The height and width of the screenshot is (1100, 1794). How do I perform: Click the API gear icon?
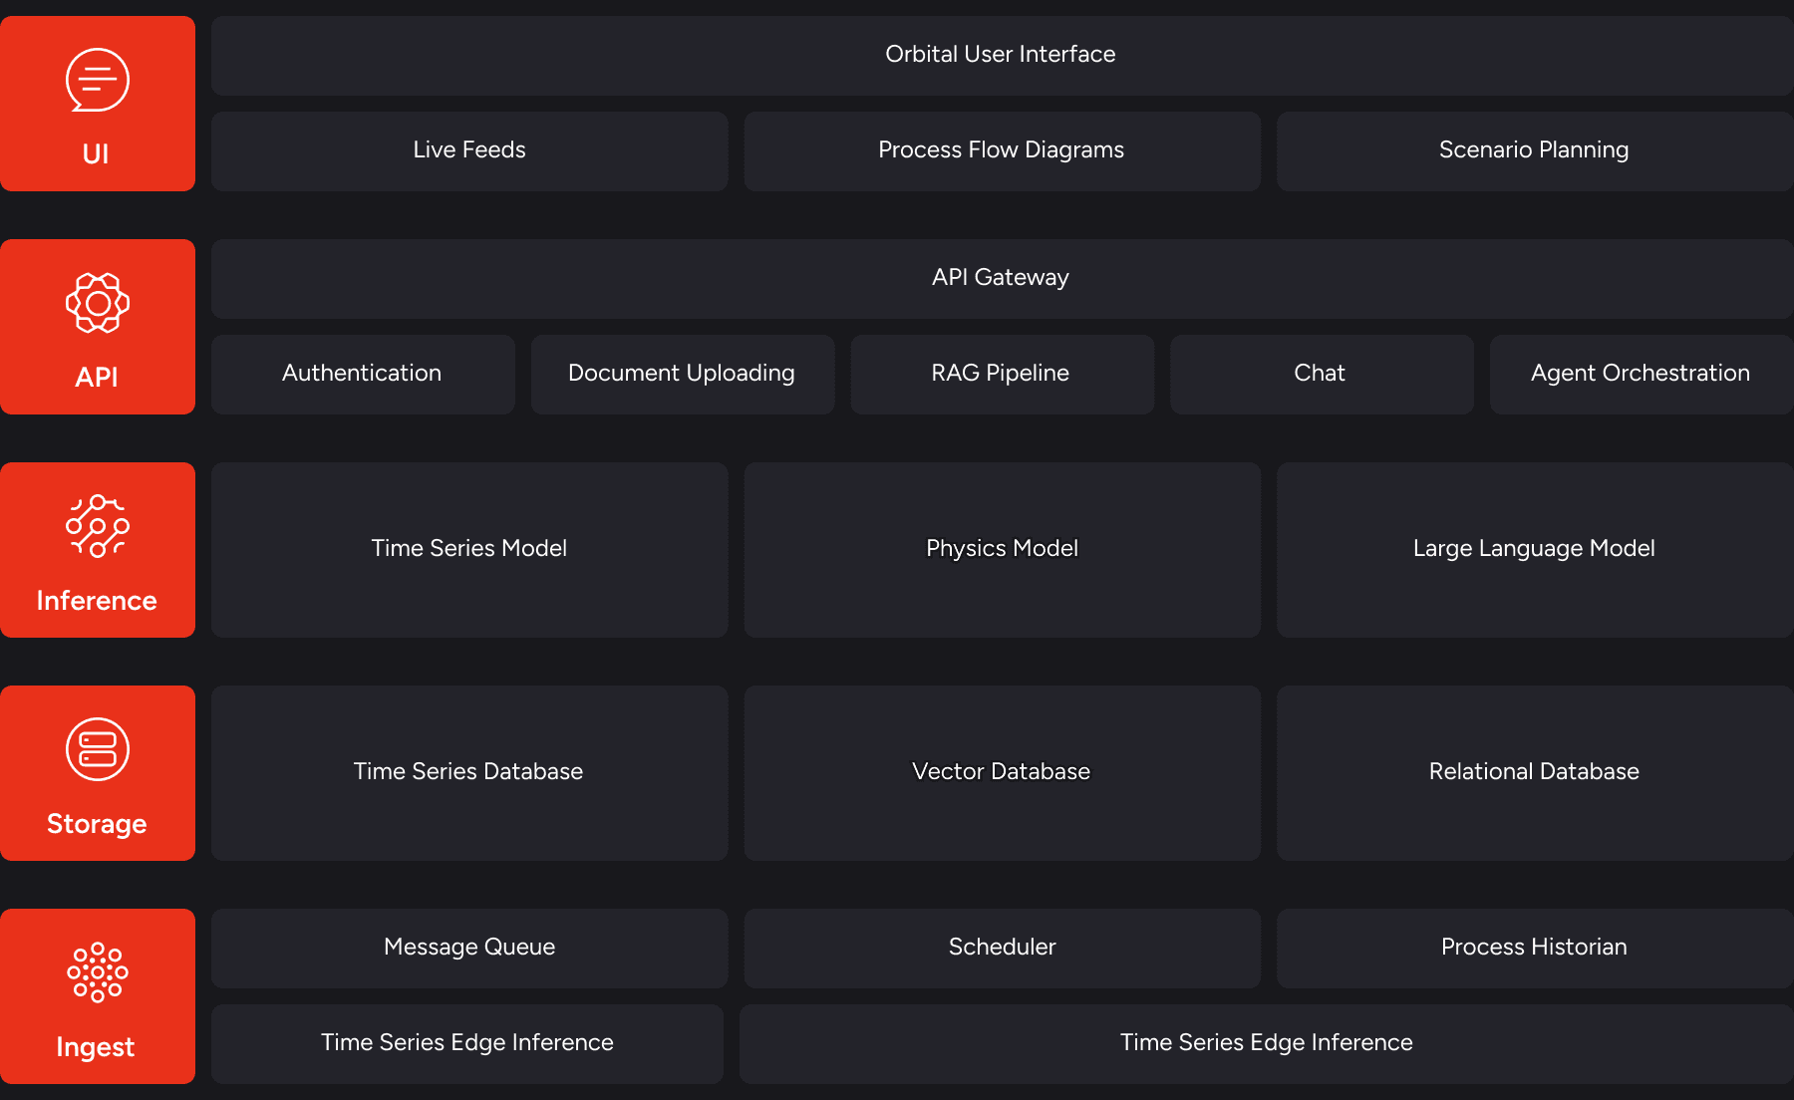98,303
